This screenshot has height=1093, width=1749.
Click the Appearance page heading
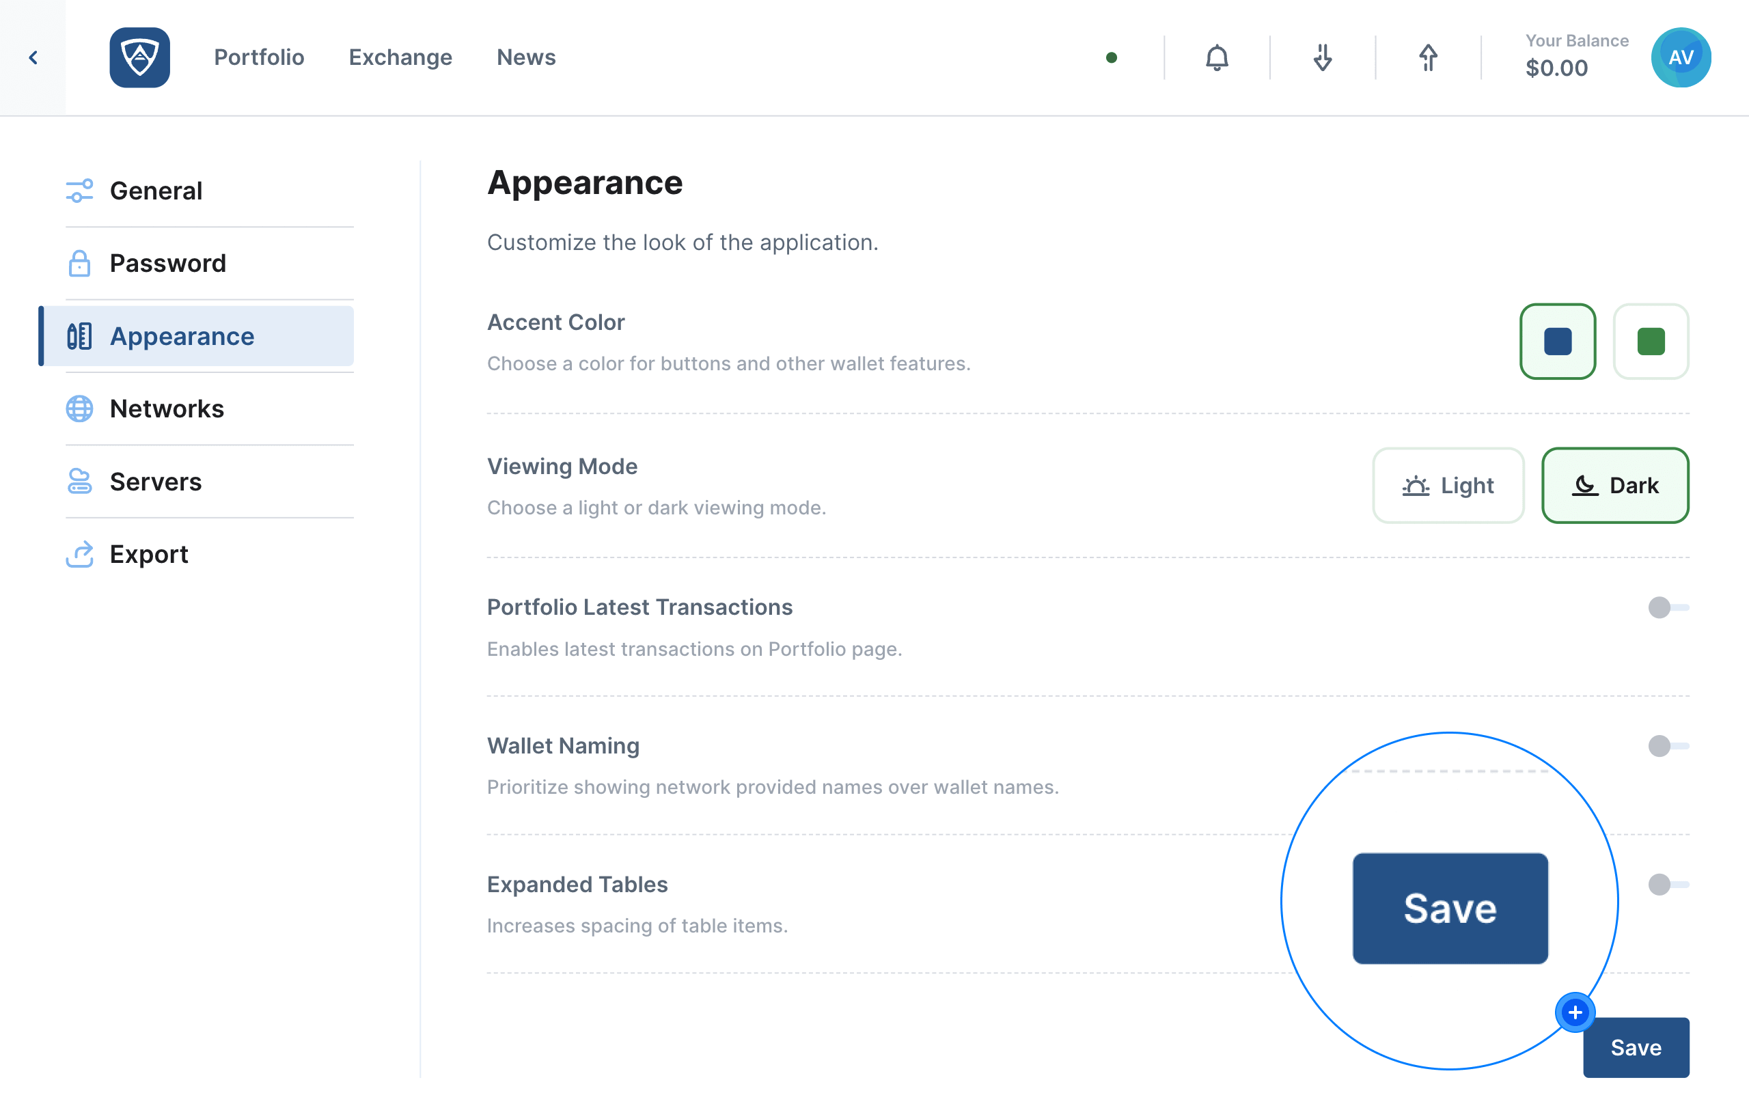585,182
